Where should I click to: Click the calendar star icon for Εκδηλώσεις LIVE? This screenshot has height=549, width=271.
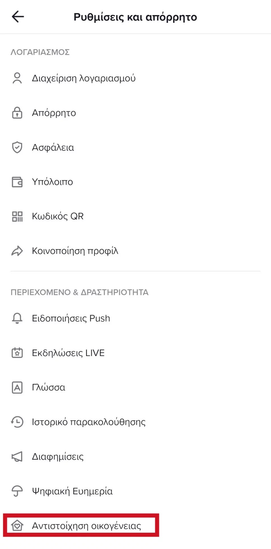[17, 353]
